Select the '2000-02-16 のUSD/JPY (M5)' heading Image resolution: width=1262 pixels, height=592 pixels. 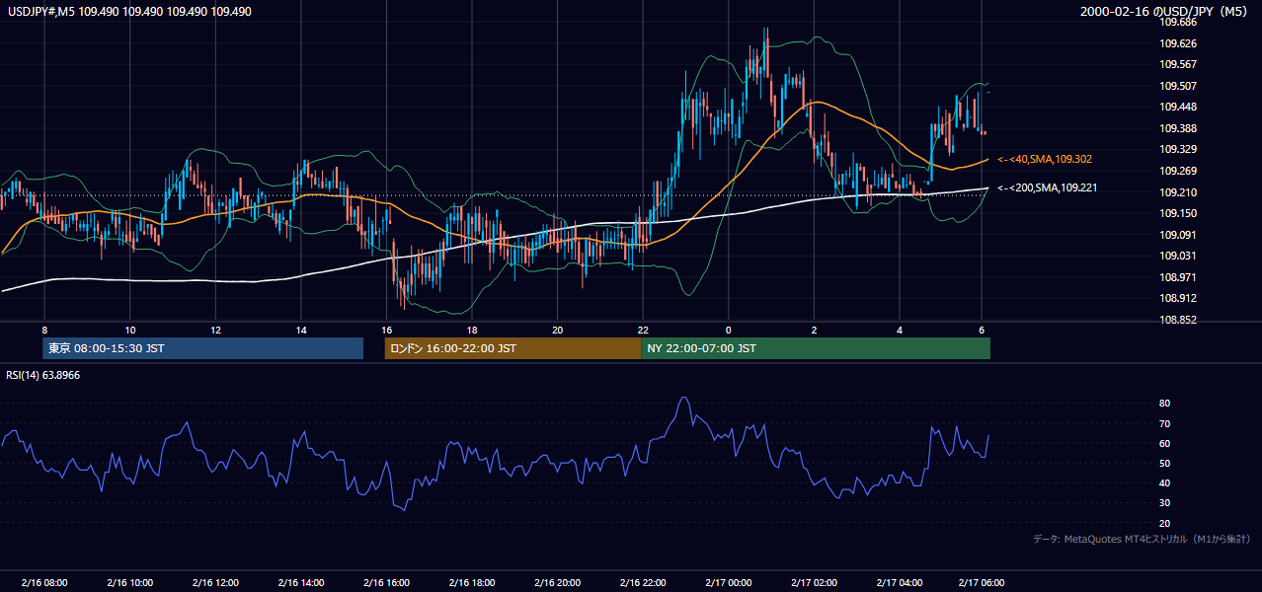coord(1164,11)
